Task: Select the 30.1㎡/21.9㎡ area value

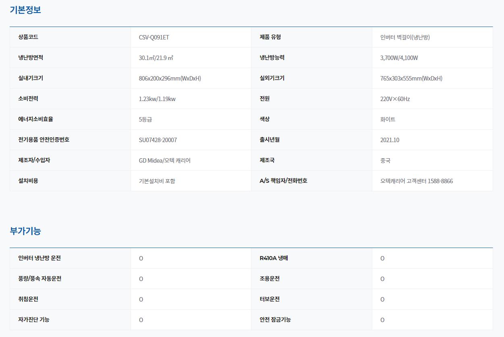Action: click(156, 58)
